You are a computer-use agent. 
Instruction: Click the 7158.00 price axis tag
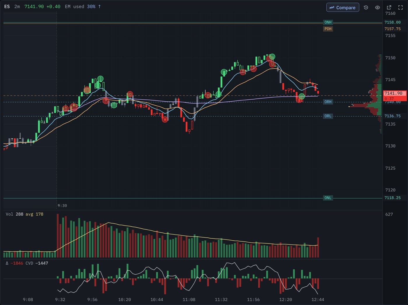tap(393, 22)
